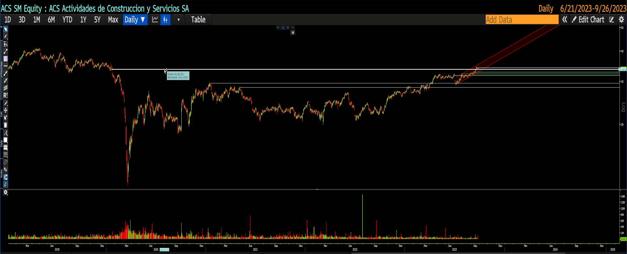Select the copy/add pointer tool
The width and height of the screenshot is (627, 254).
tap(6, 118)
